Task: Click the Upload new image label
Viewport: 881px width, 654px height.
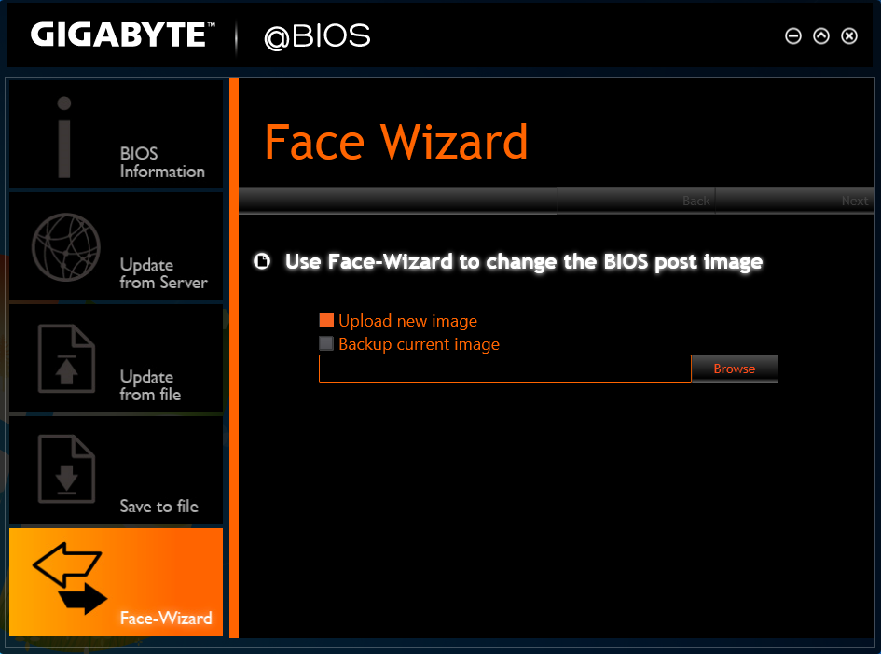Action: coord(408,321)
